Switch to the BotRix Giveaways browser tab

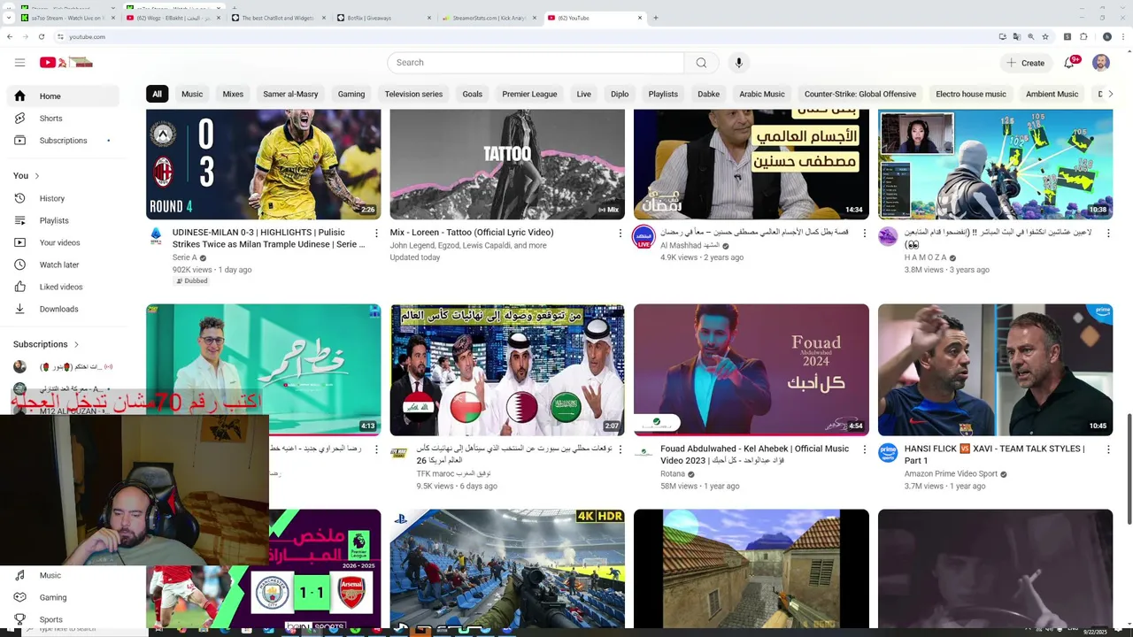tap(385, 18)
